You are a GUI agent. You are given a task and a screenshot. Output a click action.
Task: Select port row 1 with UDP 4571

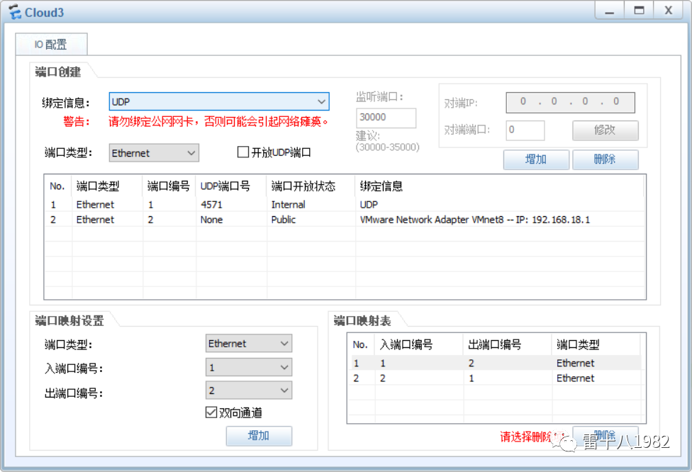point(345,205)
